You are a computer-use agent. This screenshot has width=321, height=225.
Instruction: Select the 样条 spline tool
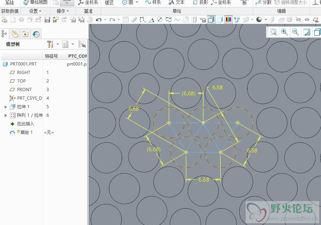tap(153, 2)
